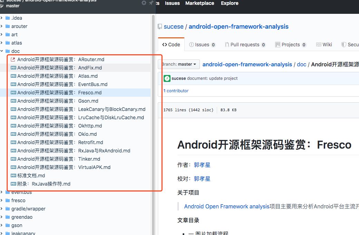This screenshot has width=359, height=235.
Task: Open Explore in top navigation
Action: tap(230, 3)
